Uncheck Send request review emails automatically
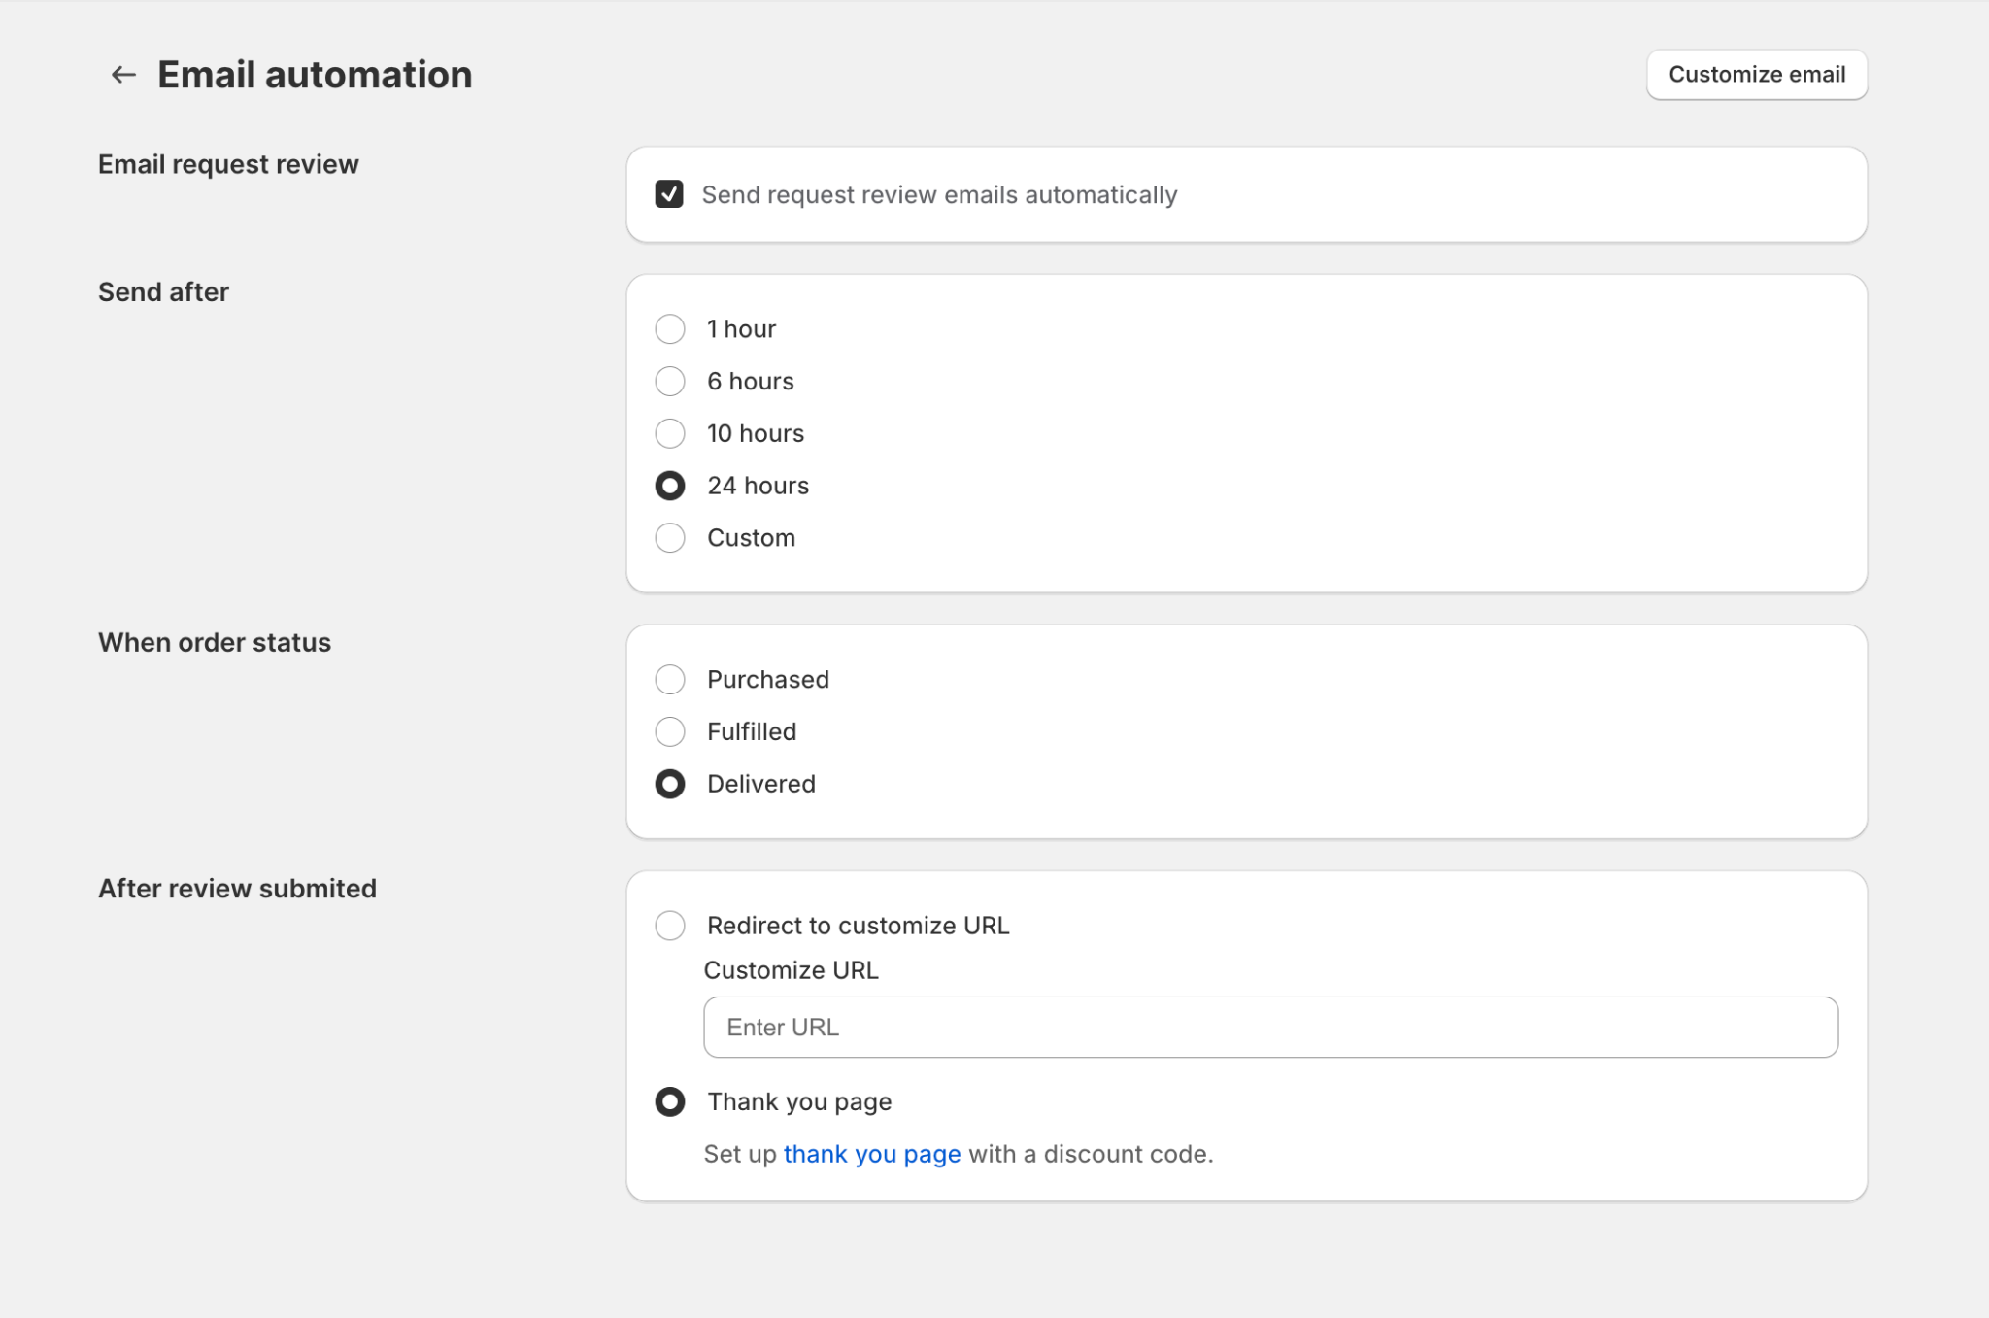This screenshot has width=1989, height=1318. (669, 194)
